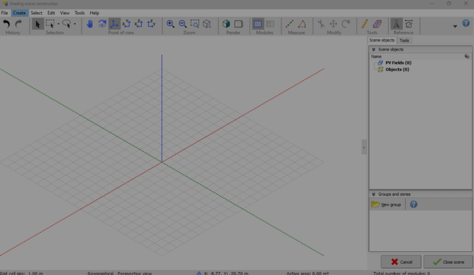474x275 pixels.
Task: Click the zoom out magnifier
Action: (182, 24)
